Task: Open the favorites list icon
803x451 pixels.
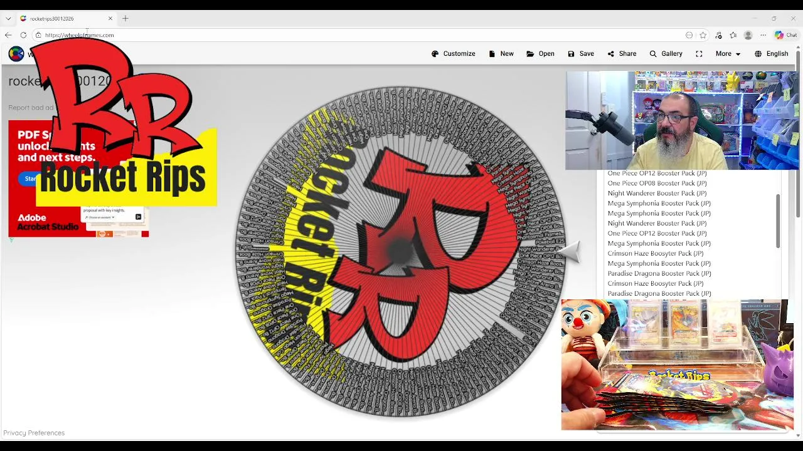Action: (733, 35)
